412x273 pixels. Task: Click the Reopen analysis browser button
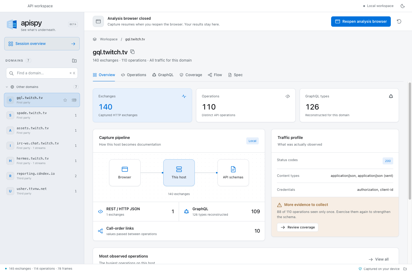tap(361, 22)
